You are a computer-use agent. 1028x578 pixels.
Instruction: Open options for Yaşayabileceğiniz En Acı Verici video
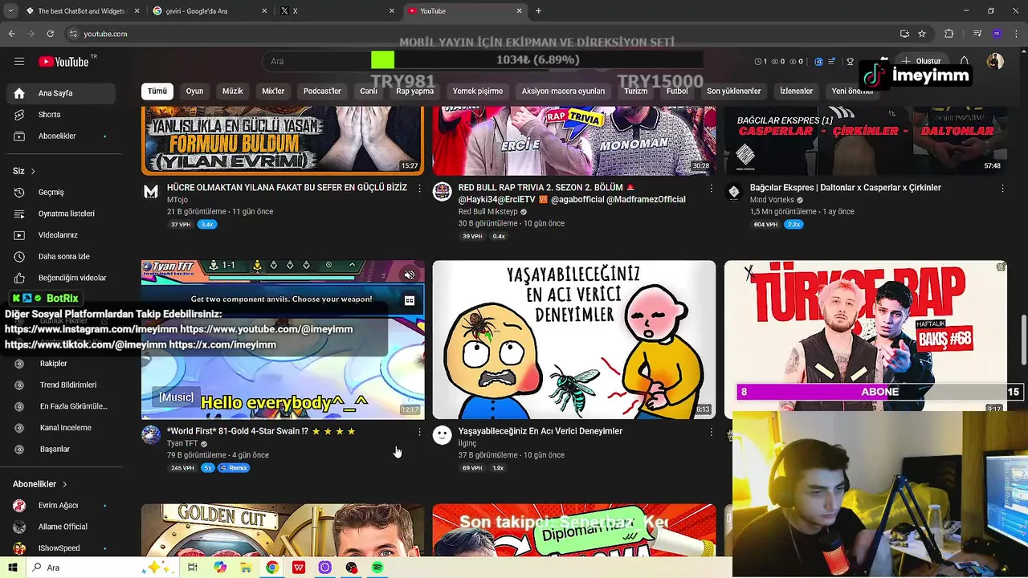[x=711, y=432]
